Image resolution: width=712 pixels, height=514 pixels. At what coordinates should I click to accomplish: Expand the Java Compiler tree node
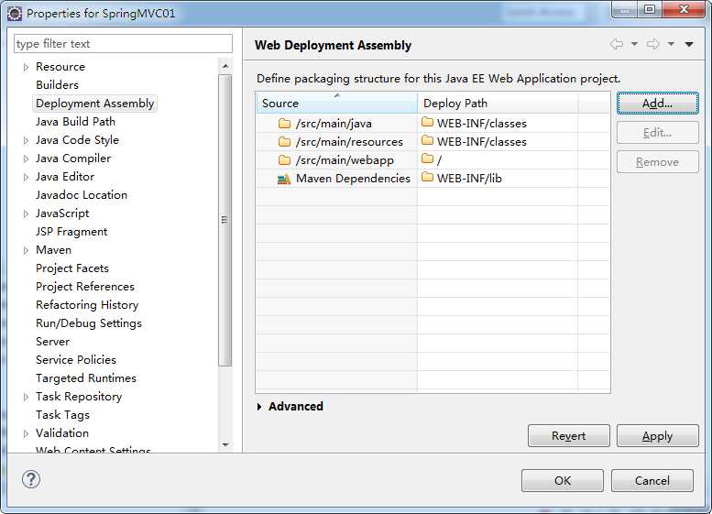(26, 159)
